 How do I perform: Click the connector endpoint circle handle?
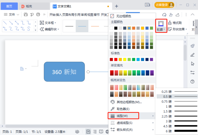tap(88, 72)
